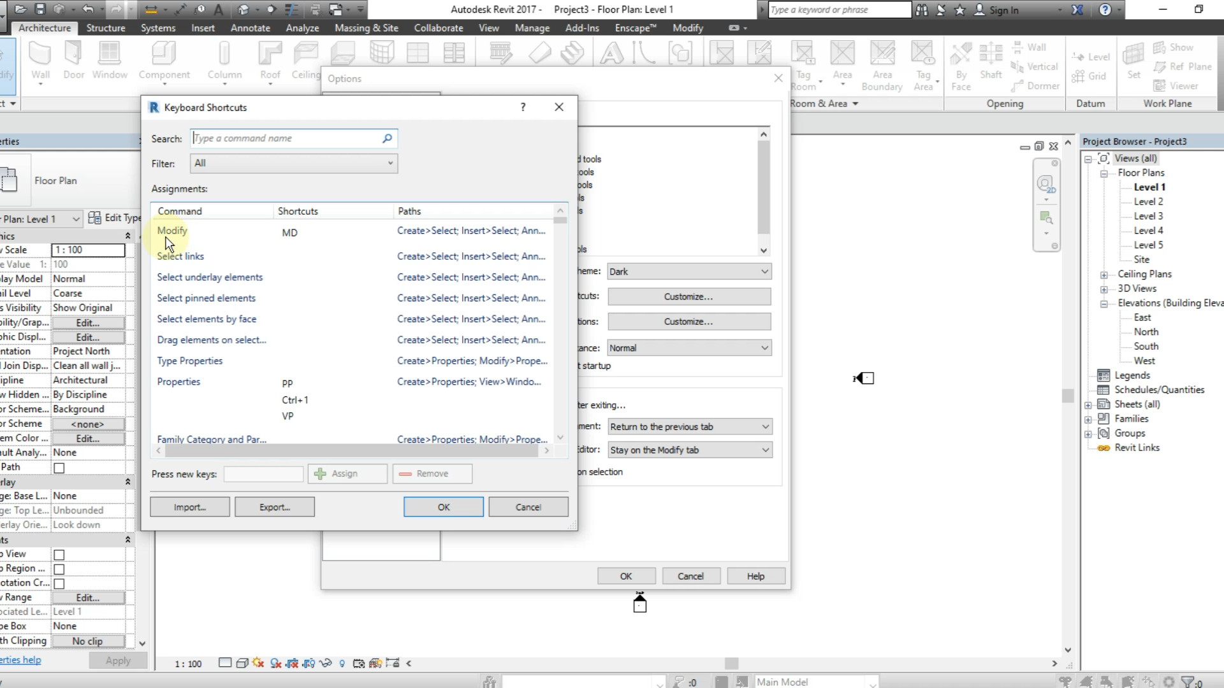Toggle the Path checkbox in Properties
Image resolution: width=1224 pixels, height=688 pixels.
pyautogui.click(x=59, y=468)
